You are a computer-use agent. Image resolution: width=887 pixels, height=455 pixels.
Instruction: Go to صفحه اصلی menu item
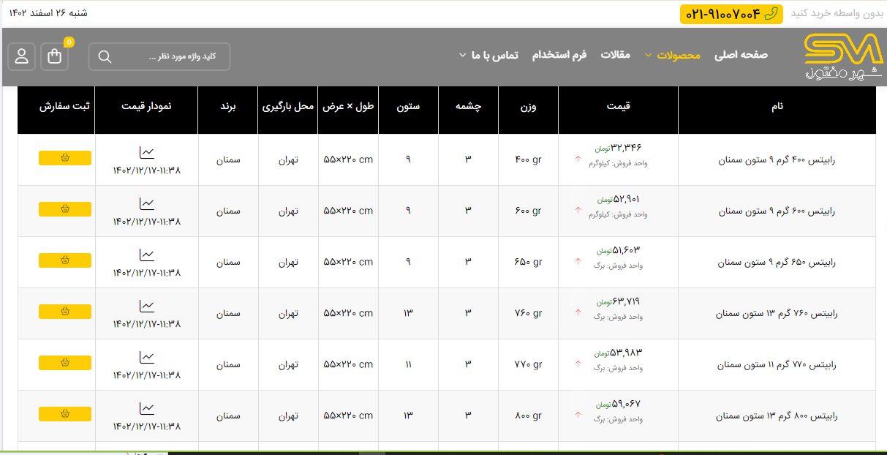(741, 55)
